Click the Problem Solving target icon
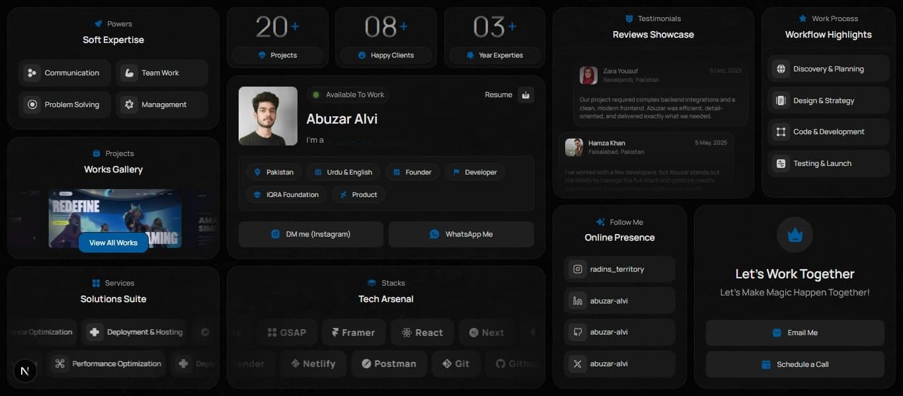The image size is (903, 396). pyautogui.click(x=32, y=104)
